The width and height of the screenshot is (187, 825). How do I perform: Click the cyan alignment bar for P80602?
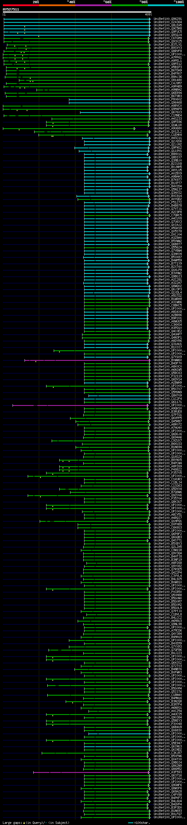point(109,100)
